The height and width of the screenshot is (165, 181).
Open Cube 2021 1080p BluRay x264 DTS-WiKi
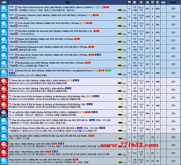[x=30, y=144]
